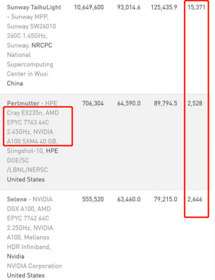Viewport: 215px width, 280px height.
Task: Open the NVIDIA Corporation site link
Action: [34, 266]
